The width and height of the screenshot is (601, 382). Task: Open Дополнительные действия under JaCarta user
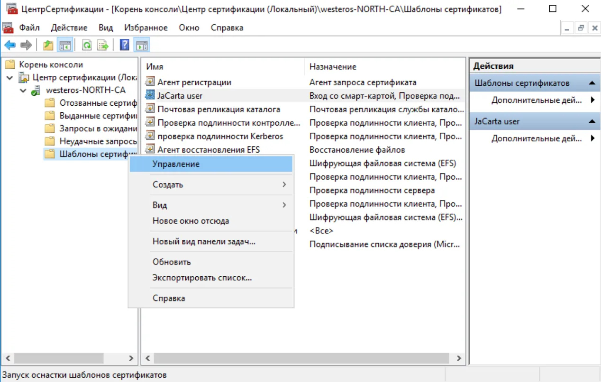(x=536, y=138)
